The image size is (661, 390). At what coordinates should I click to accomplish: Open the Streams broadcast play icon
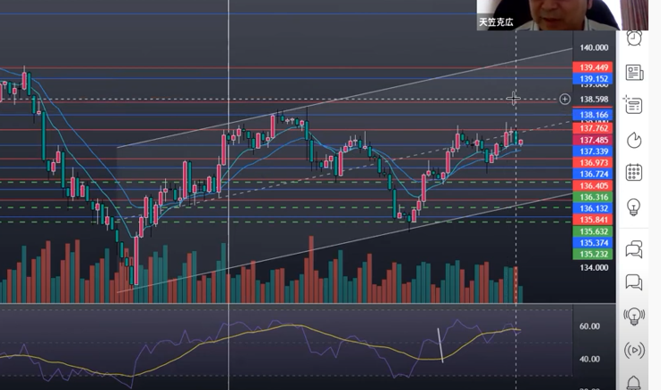(x=634, y=350)
